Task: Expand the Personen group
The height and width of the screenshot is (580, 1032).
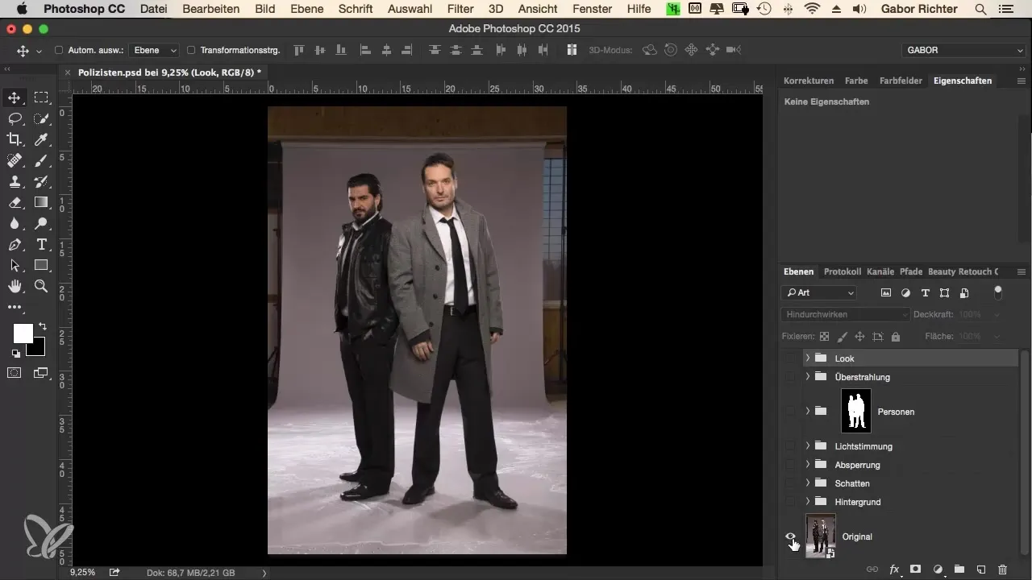Action: (x=807, y=411)
